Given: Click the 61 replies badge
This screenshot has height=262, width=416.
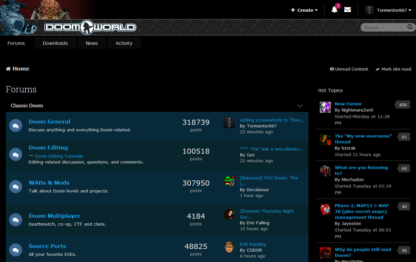Looking at the screenshot, I should coord(404,137).
